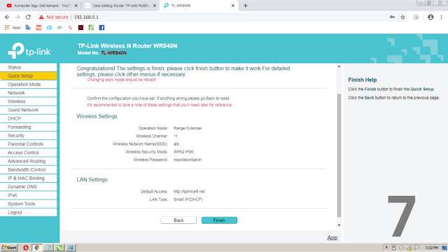448x252 pixels.
Task: Click the Opera icon in taskbar
Action: click(x=26, y=248)
